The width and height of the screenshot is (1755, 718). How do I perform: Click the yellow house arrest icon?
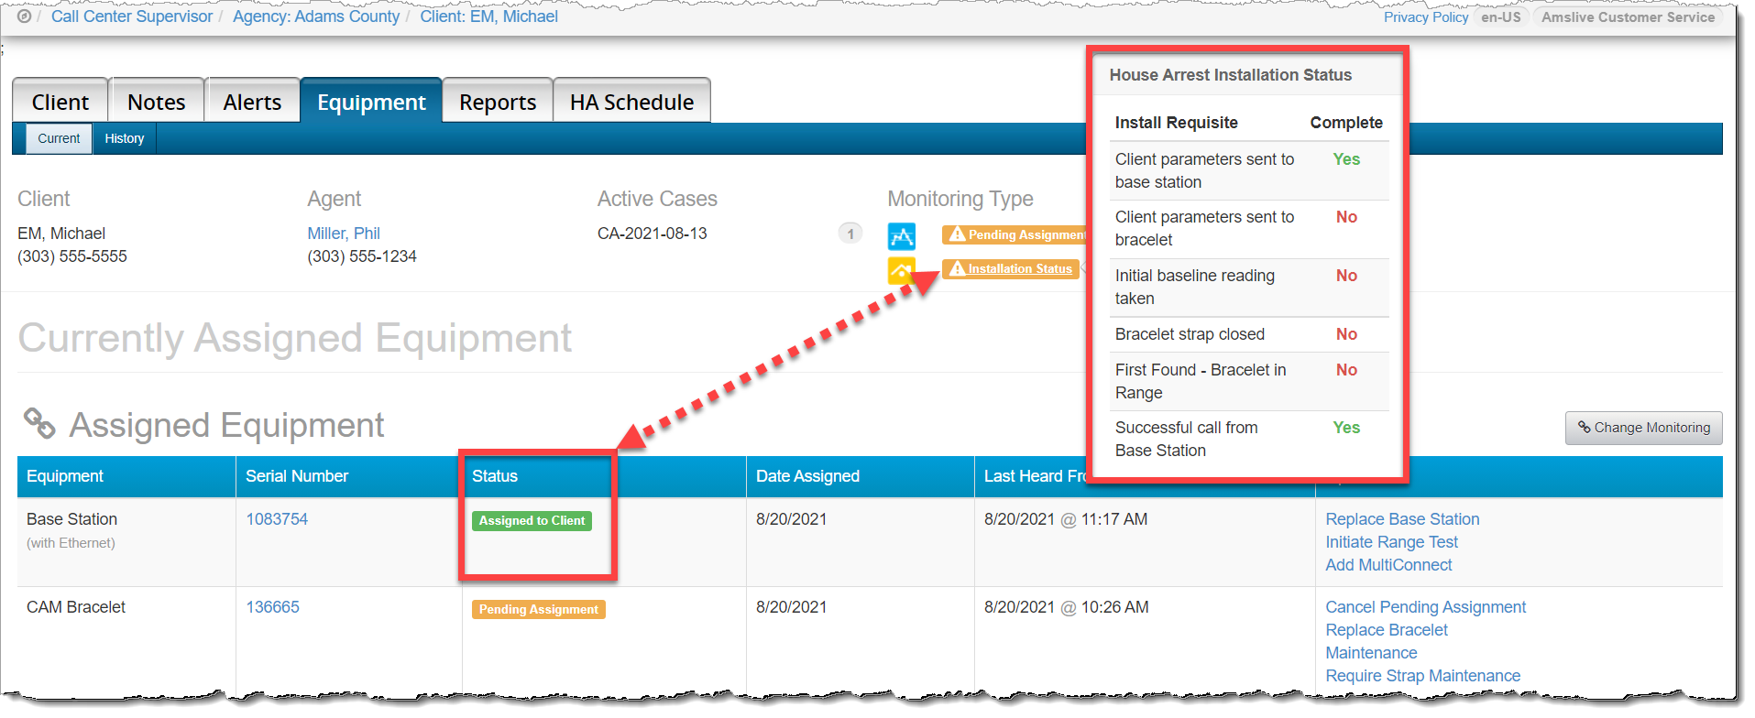[x=901, y=270]
